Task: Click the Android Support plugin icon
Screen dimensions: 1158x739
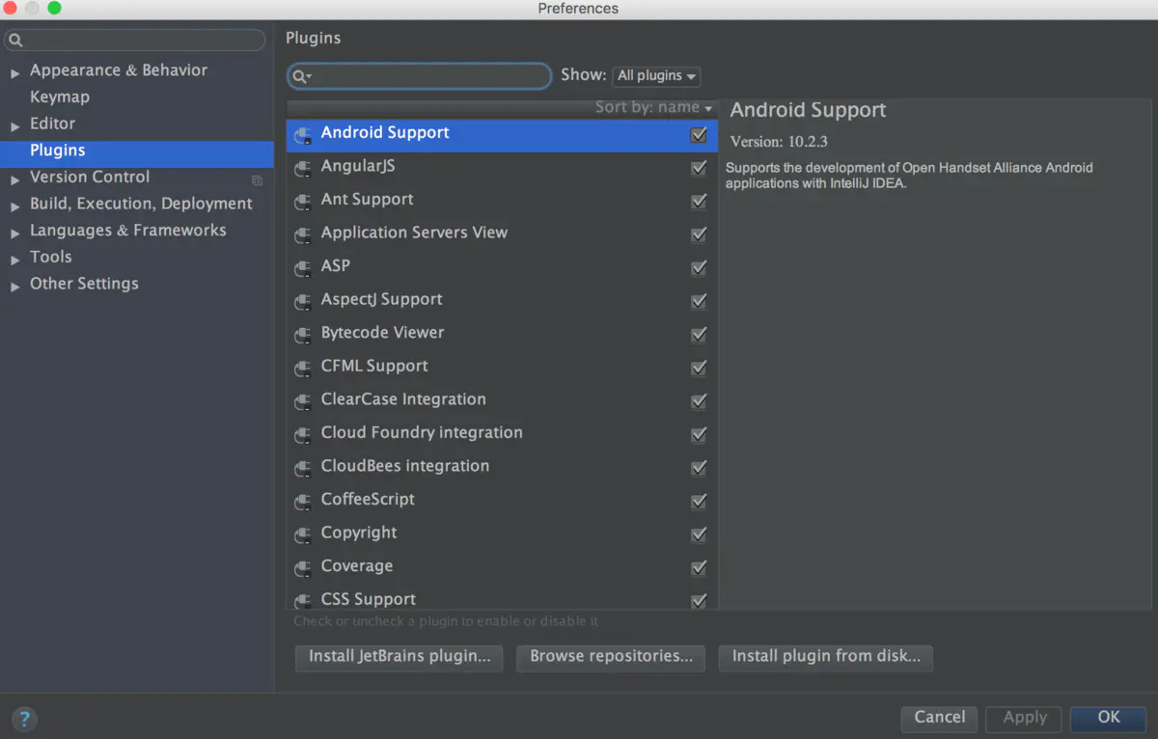Action: pyautogui.click(x=303, y=135)
